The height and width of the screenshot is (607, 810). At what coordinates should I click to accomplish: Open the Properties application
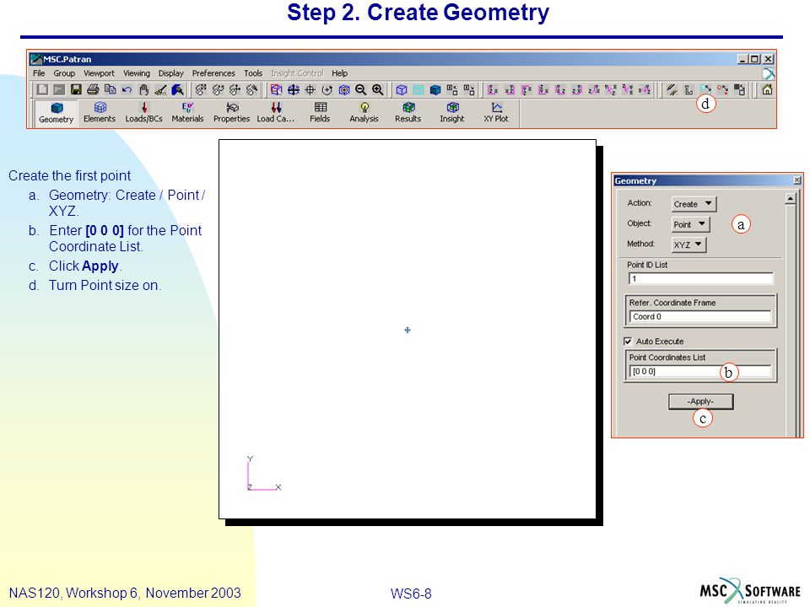point(231,112)
